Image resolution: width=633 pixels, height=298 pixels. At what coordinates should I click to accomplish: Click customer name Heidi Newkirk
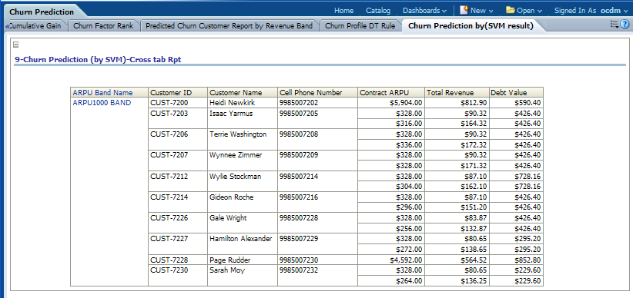[232, 103]
